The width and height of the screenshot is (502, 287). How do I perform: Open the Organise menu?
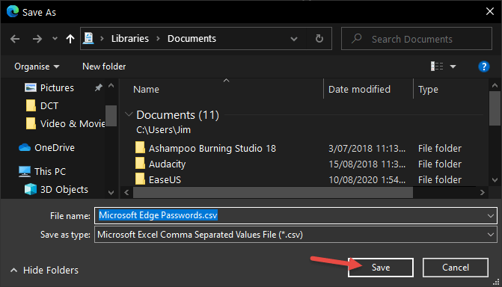point(37,67)
